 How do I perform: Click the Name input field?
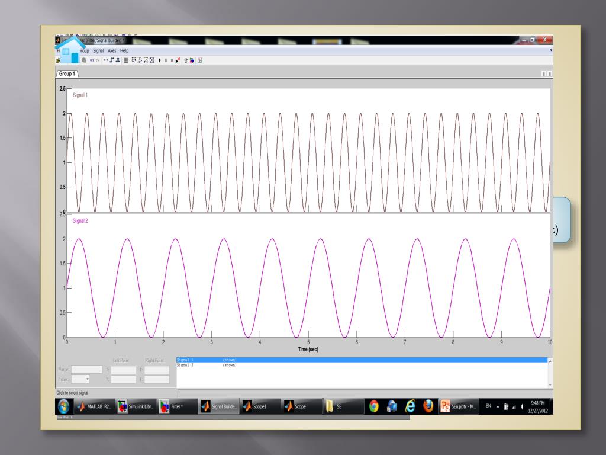click(87, 370)
